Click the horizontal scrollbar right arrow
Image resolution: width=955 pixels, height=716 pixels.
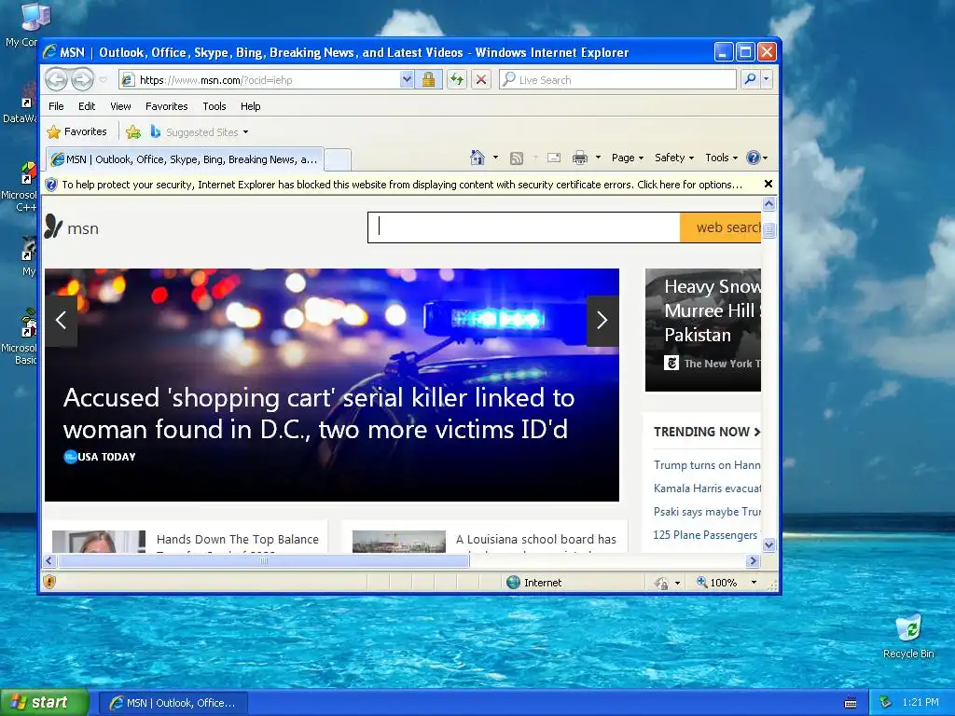pos(754,560)
